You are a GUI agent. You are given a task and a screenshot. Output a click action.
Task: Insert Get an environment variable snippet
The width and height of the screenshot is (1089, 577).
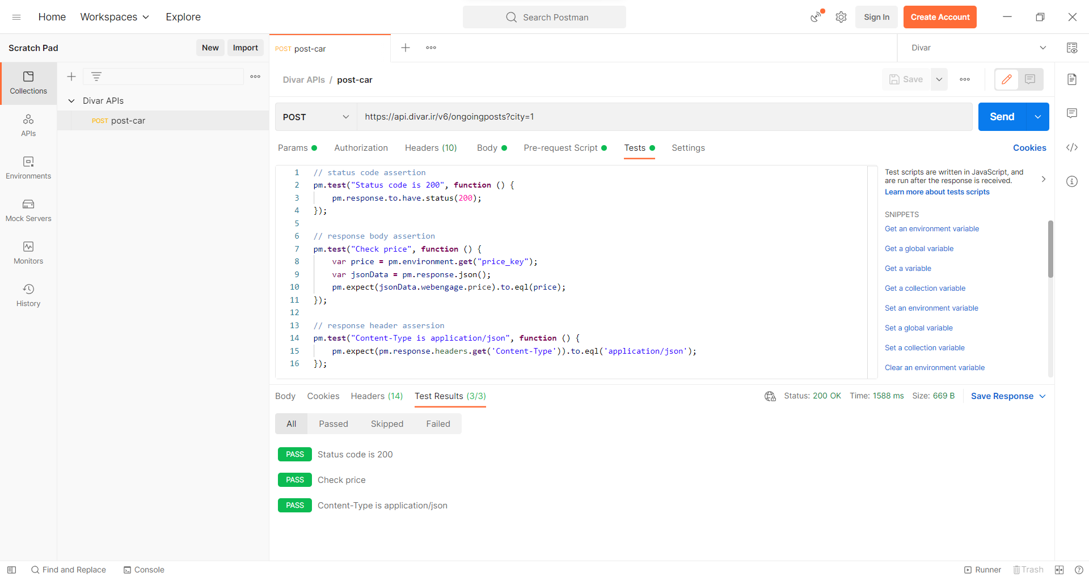point(932,229)
